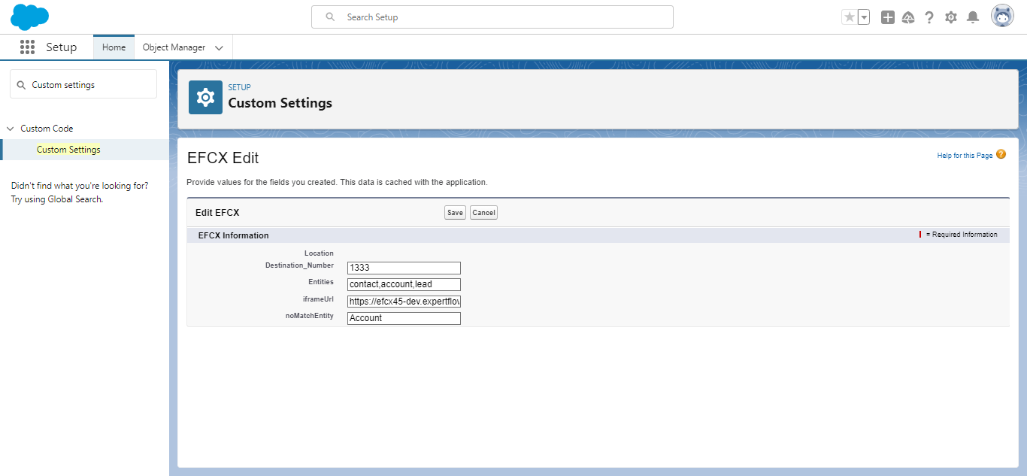The height and width of the screenshot is (476, 1027).
Task: Collapse the Custom Code section
Action: point(11,129)
